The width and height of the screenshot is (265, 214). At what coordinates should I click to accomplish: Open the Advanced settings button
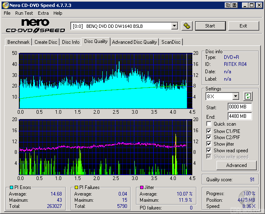(236, 165)
